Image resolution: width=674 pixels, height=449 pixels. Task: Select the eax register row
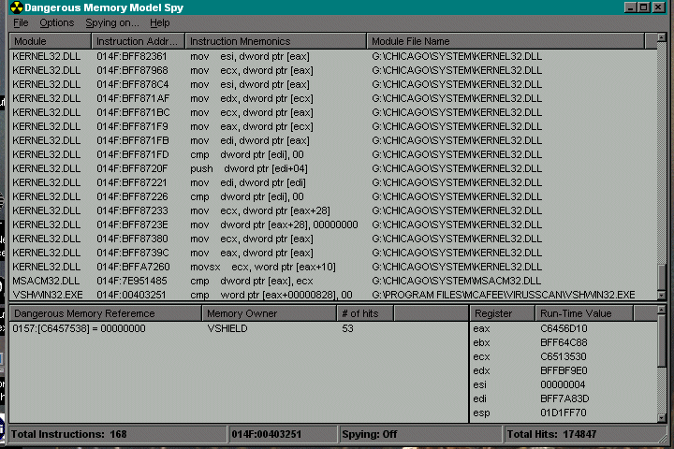564,328
